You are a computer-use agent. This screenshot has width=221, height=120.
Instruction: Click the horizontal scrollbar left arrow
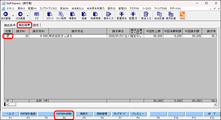(7, 104)
